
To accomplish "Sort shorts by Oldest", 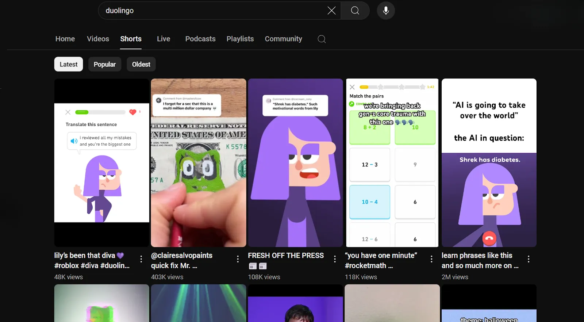I will tap(141, 64).
